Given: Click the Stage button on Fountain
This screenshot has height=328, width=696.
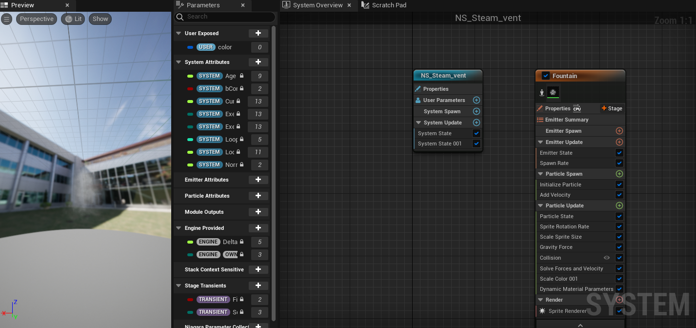Looking at the screenshot, I should (612, 108).
